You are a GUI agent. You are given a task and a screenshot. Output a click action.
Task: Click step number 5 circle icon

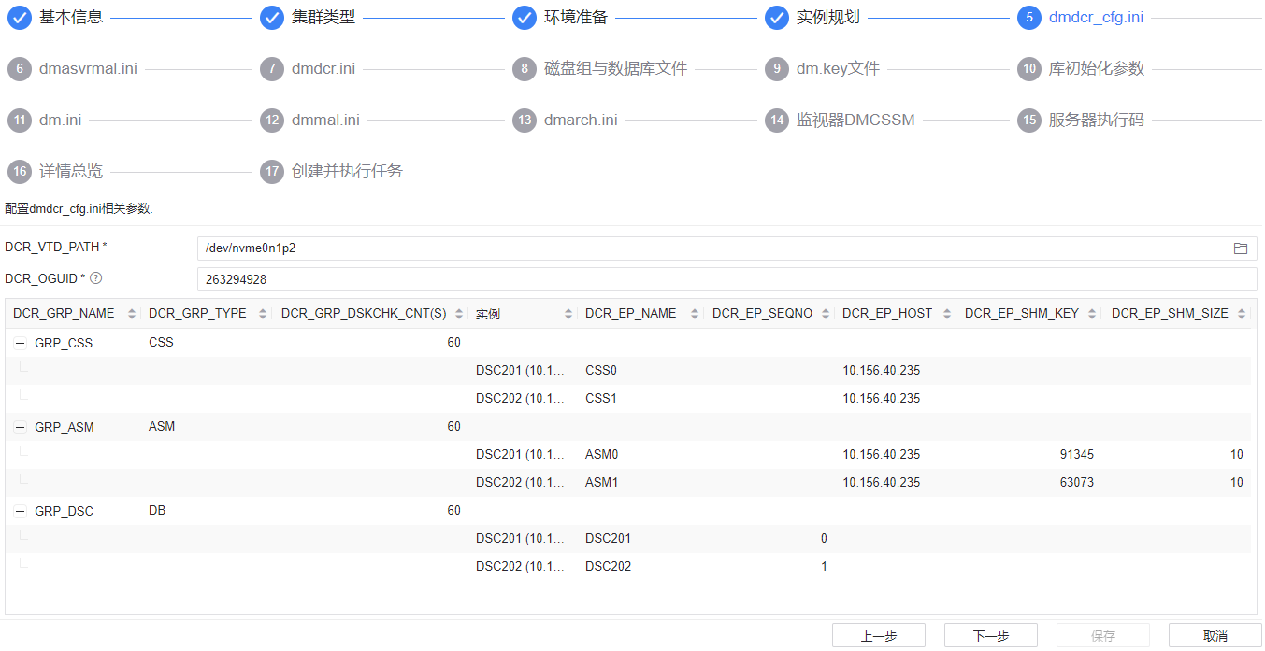click(x=1029, y=18)
